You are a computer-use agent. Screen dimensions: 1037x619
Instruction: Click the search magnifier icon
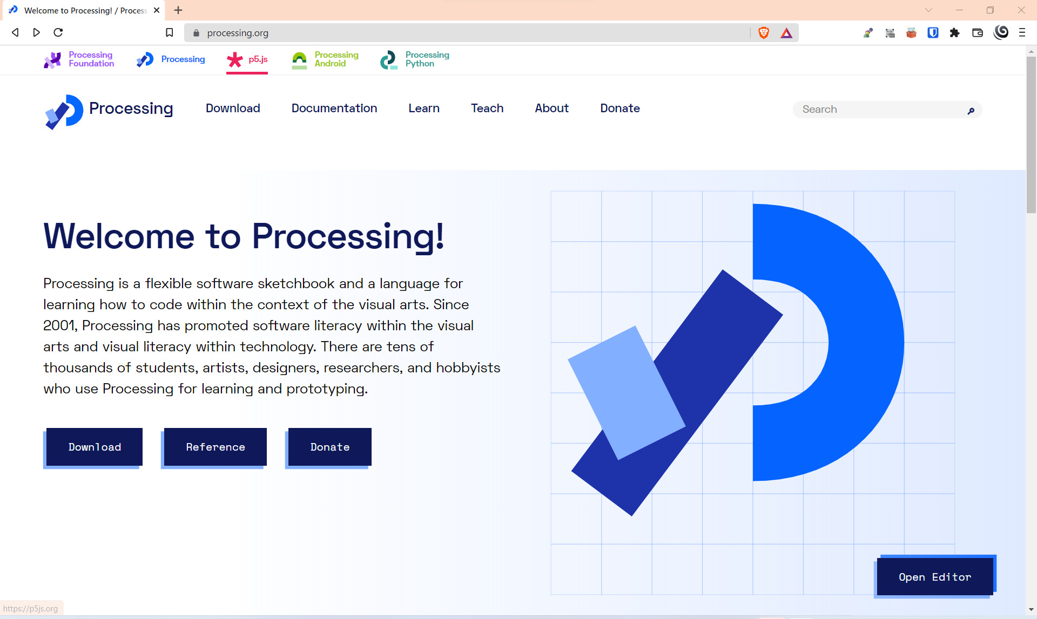point(971,111)
